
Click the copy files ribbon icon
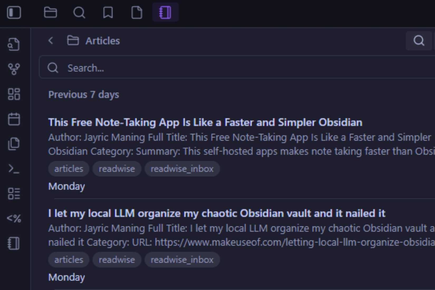(14, 144)
